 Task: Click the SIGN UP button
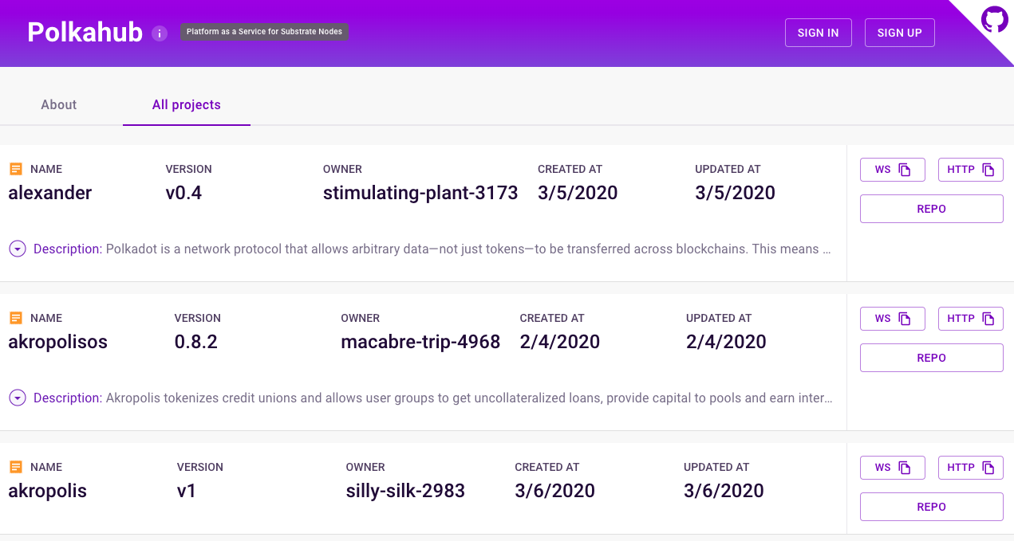tap(900, 33)
